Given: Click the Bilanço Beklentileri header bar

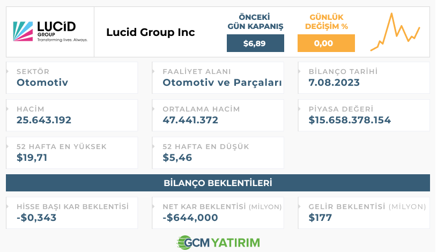Looking at the screenshot, I should click(218, 183).
